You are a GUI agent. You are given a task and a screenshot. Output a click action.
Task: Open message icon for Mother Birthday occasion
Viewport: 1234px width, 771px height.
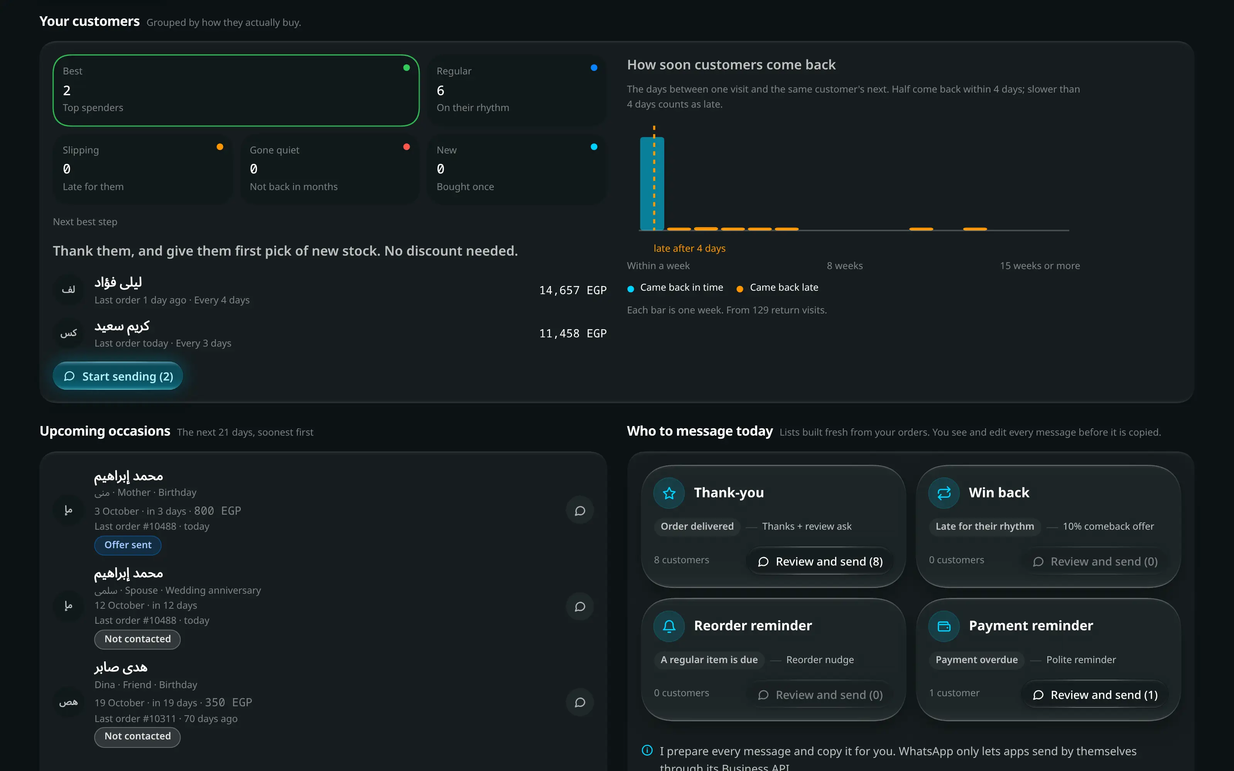click(579, 510)
